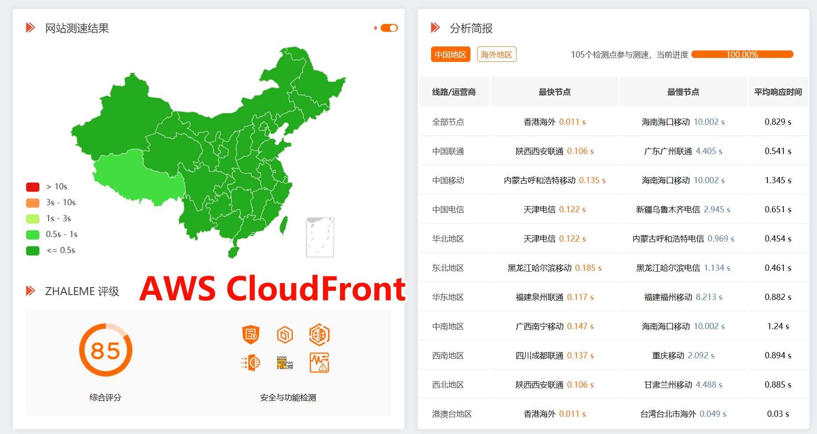Select the 西北地区 row label
This screenshot has width=817, height=434.
[x=448, y=384]
